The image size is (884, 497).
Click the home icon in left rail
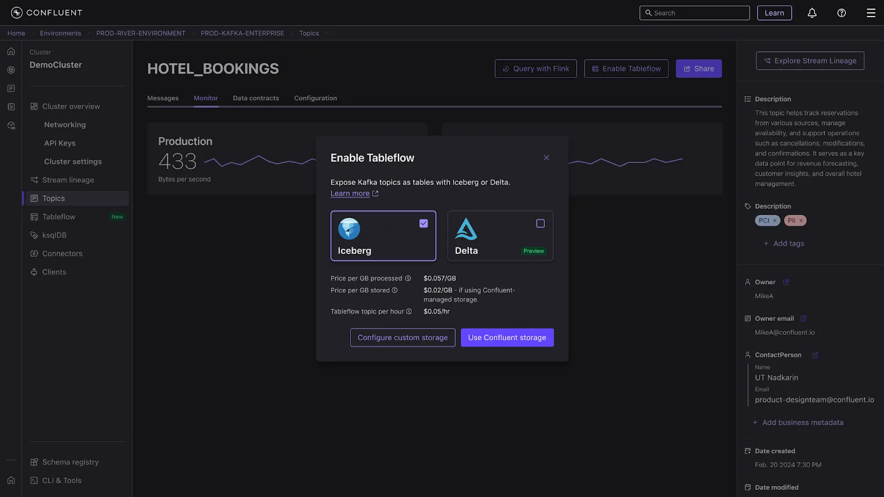(11, 51)
